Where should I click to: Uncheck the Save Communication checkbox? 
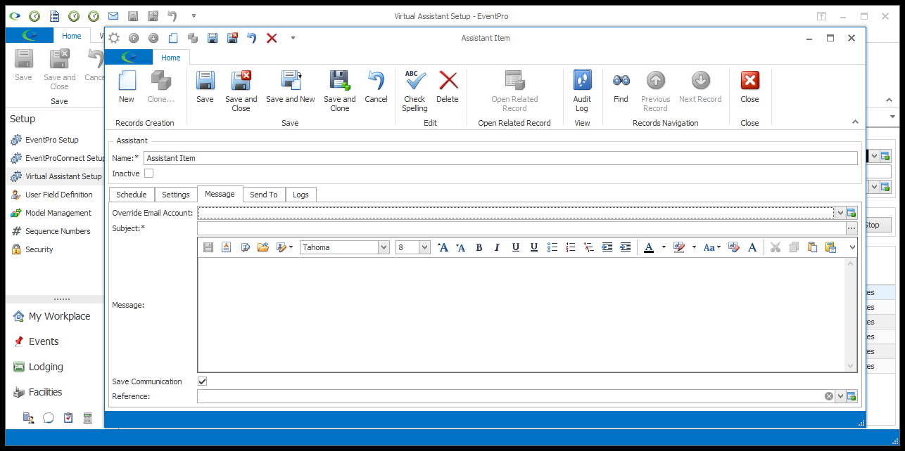203,381
